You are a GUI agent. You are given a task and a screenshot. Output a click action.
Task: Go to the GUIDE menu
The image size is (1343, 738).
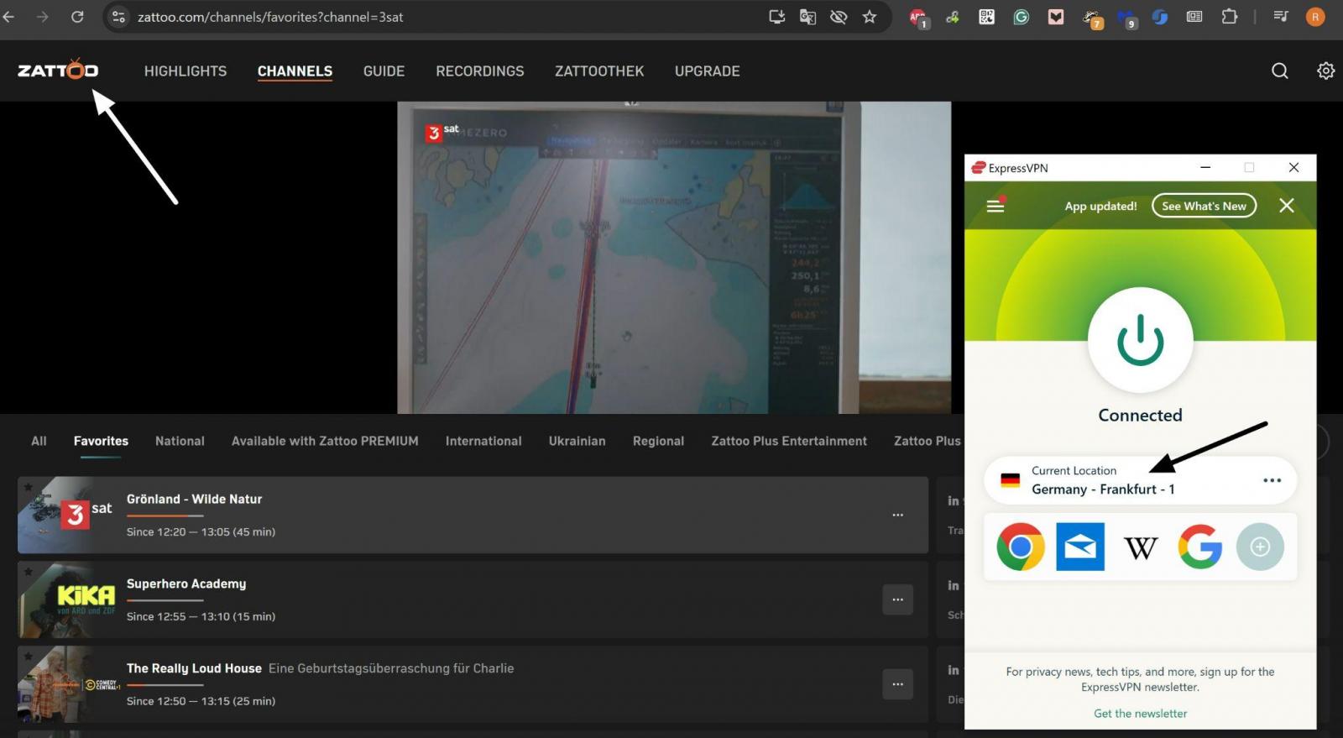click(384, 71)
